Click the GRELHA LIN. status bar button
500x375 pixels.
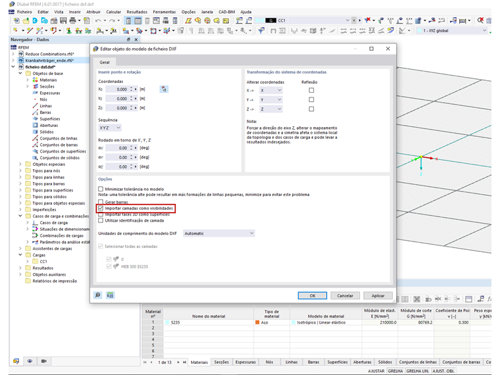417,371
